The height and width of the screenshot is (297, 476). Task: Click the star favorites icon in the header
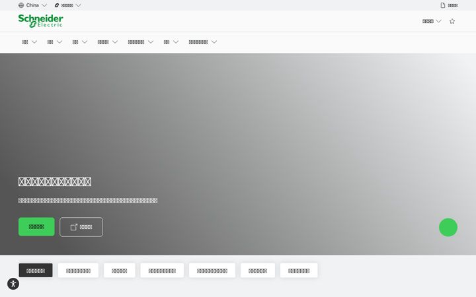[x=452, y=21]
